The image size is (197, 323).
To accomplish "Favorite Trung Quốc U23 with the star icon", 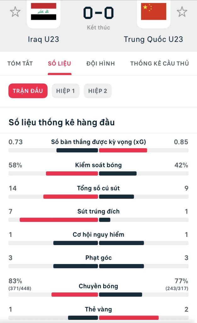I will pyautogui.click(x=182, y=12).
